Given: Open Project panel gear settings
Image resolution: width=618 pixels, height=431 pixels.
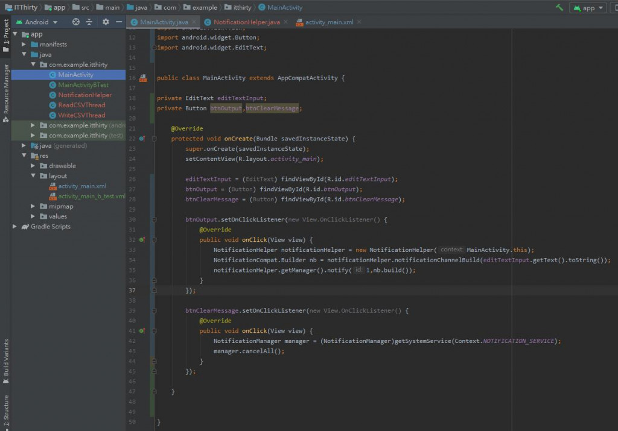Looking at the screenshot, I should click(x=106, y=22).
